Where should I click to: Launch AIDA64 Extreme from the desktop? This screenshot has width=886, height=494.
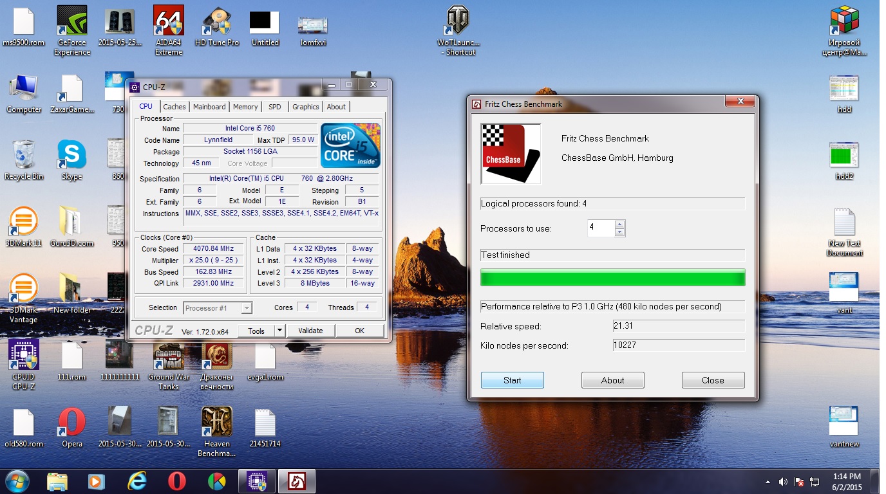[x=169, y=30]
